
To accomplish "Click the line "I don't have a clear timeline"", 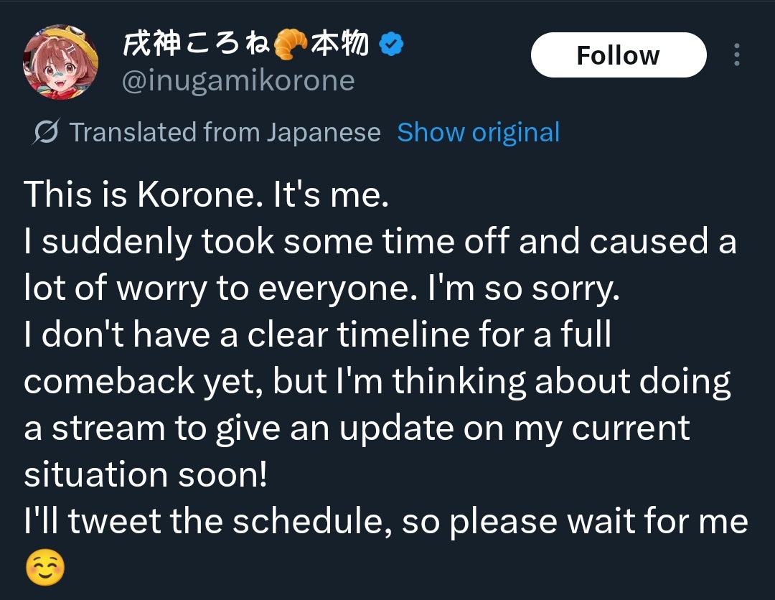I will click(x=317, y=335).
